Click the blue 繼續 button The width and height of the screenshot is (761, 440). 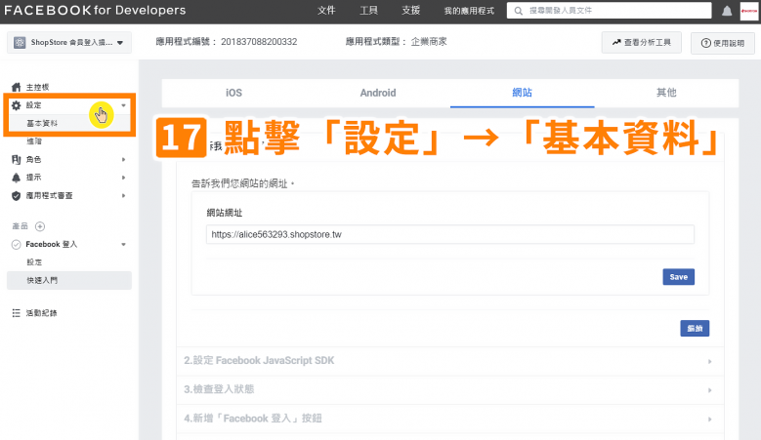695,329
